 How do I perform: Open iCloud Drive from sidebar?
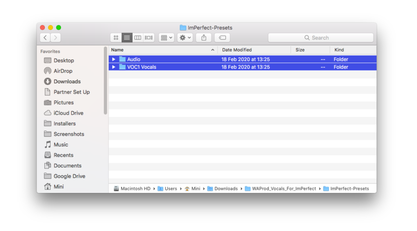(68, 113)
